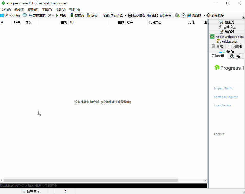Open the 规则(R) menu
Screen dimensions: 245x194
pos(33,10)
